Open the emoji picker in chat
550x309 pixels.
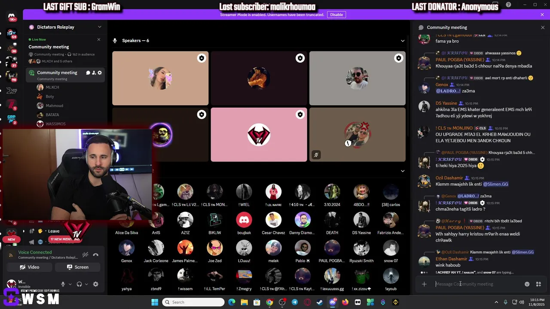[527, 284]
